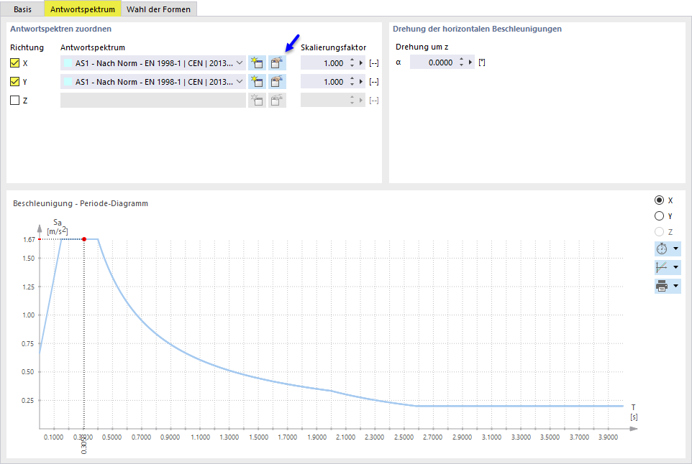Viewport: 692px width, 464px height.
Task: Uncheck the X direction checkbox
Action: coord(14,63)
